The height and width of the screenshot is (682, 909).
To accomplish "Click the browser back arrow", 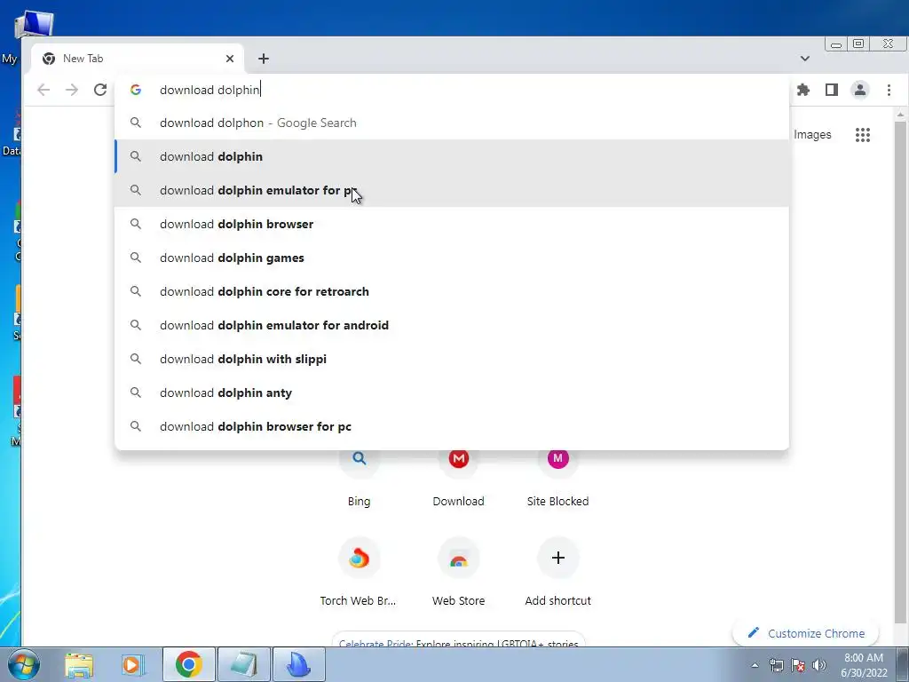I will (43, 90).
